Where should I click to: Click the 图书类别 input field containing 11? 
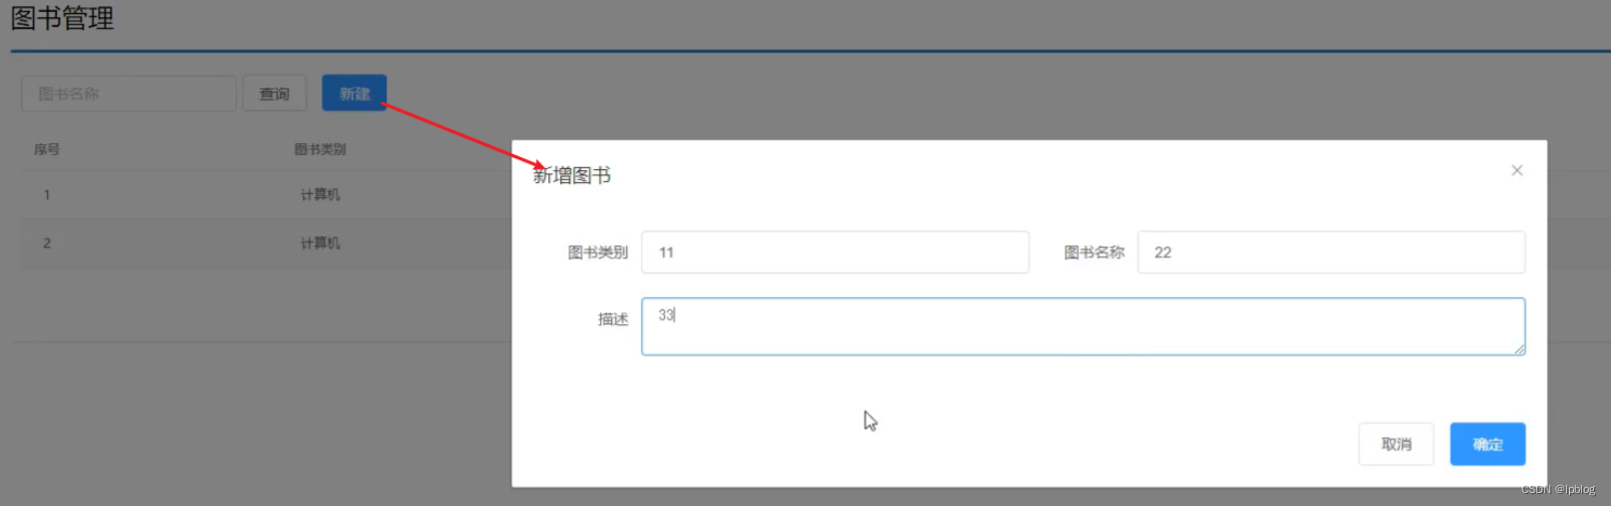click(835, 253)
